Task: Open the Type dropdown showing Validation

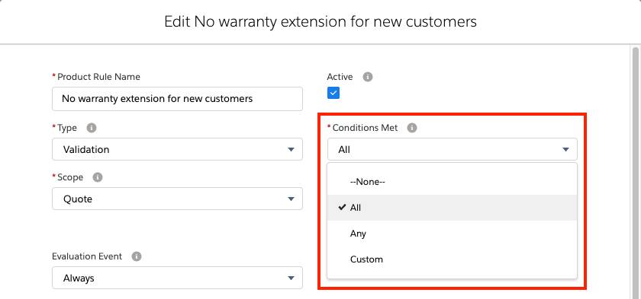Action: click(177, 149)
